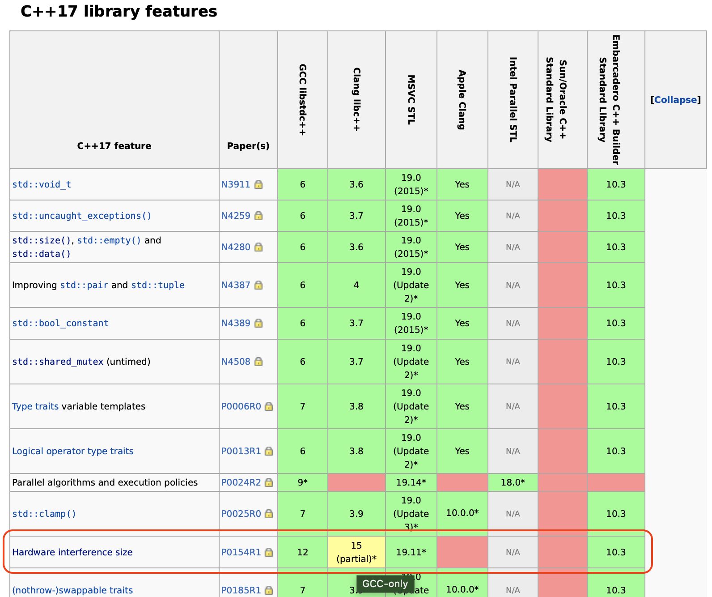Open the Type traits link
The width and height of the screenshot is (712, 597).
pos(35,406)
